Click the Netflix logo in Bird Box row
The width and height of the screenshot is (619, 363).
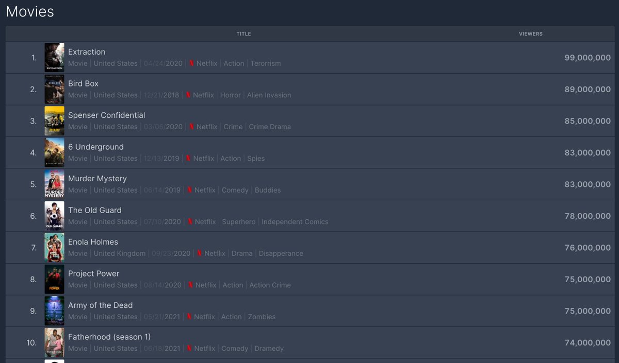188,95
